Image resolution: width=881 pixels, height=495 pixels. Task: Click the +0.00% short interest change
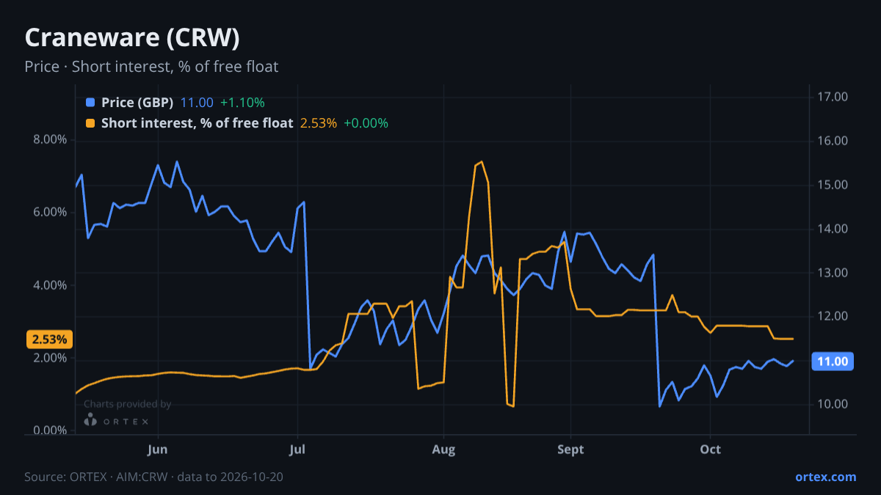[366, 123]
